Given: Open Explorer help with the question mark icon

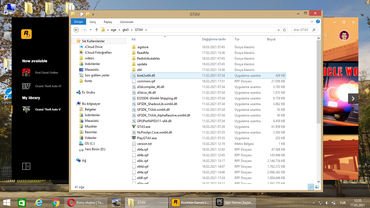Looking at the screenshot, I should [x=318, y=21].
